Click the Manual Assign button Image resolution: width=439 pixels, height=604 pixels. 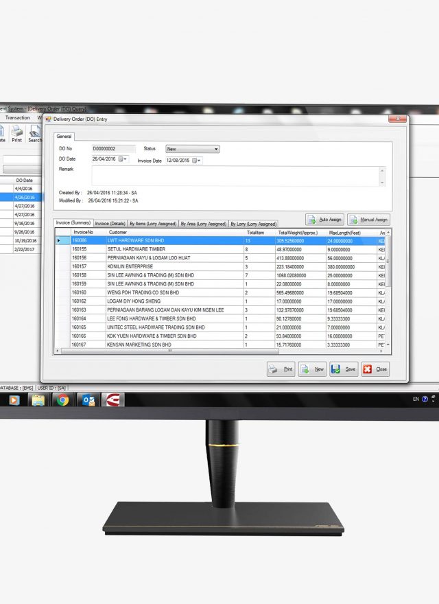(368, 220)
